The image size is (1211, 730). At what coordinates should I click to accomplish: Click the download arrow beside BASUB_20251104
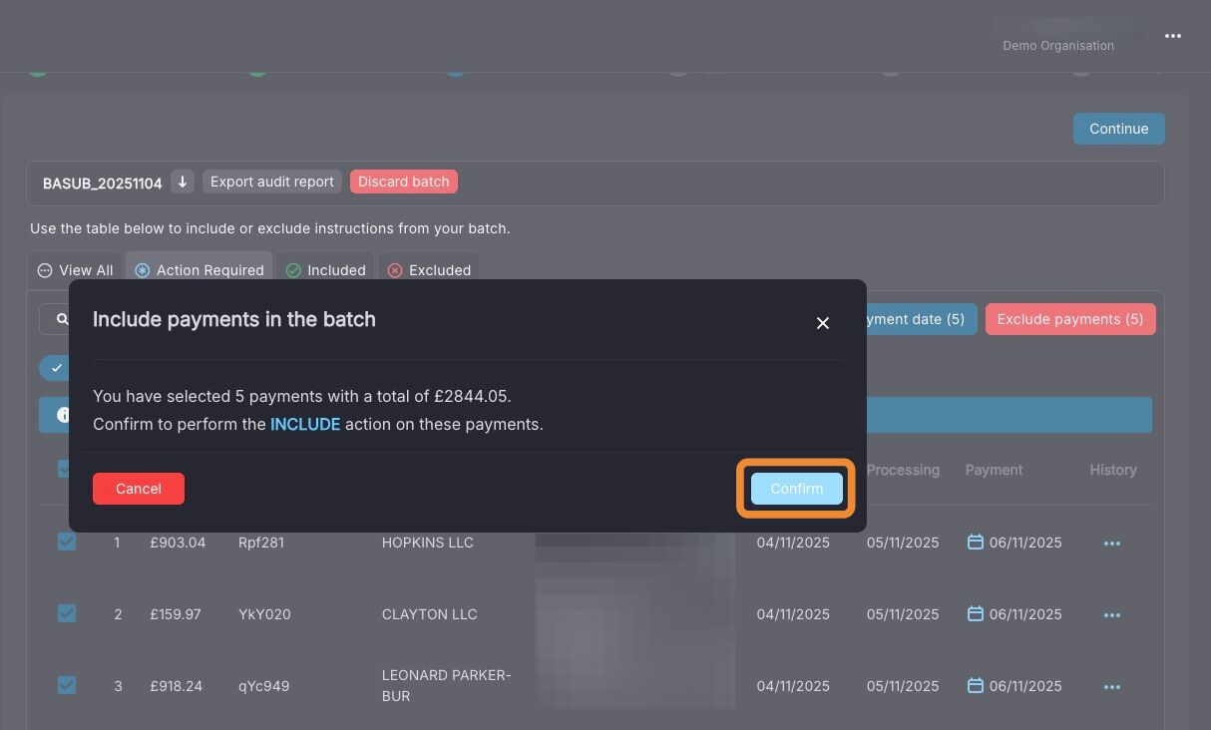tap(183, 182)
